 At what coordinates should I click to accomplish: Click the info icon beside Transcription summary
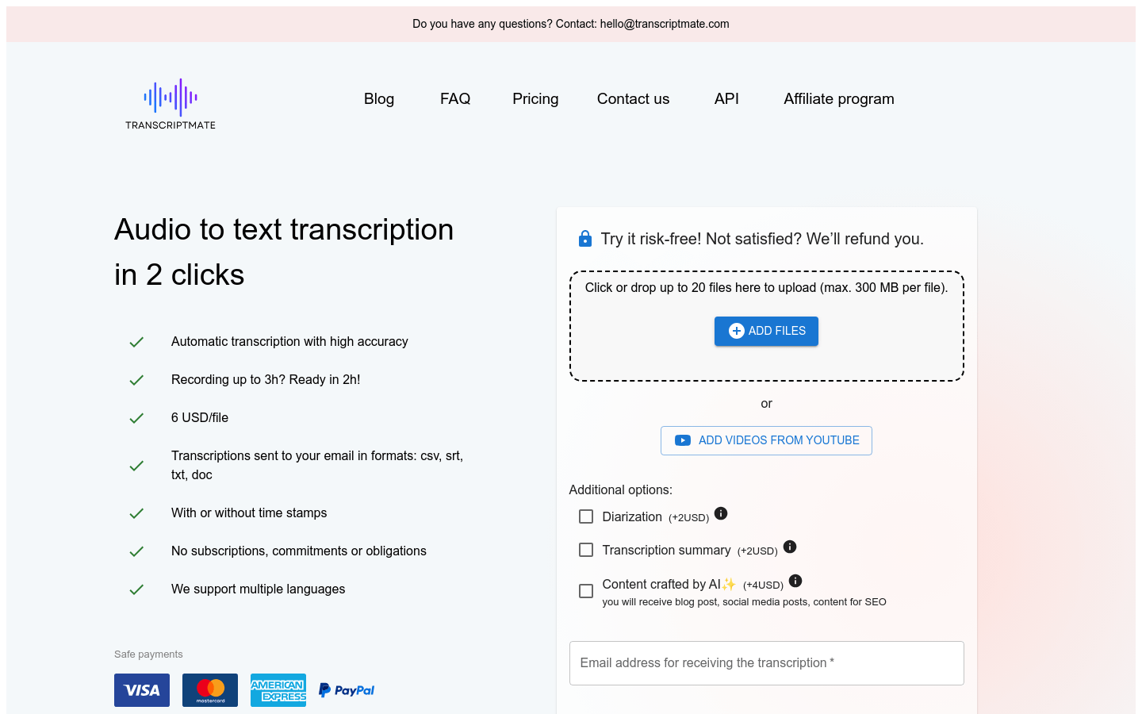pos(790,547)
